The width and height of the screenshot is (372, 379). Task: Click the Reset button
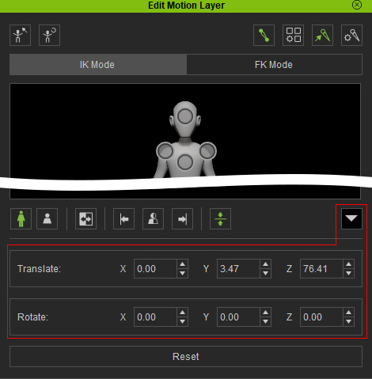click(x=186, y=357)
